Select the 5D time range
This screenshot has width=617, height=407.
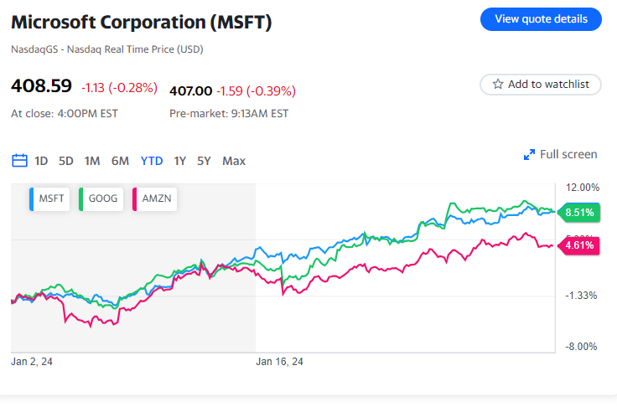66,161
